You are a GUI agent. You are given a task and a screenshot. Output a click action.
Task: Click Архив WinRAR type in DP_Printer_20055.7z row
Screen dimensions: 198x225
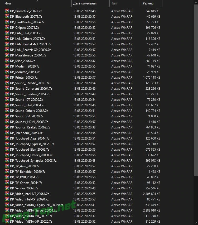(122, 78)
